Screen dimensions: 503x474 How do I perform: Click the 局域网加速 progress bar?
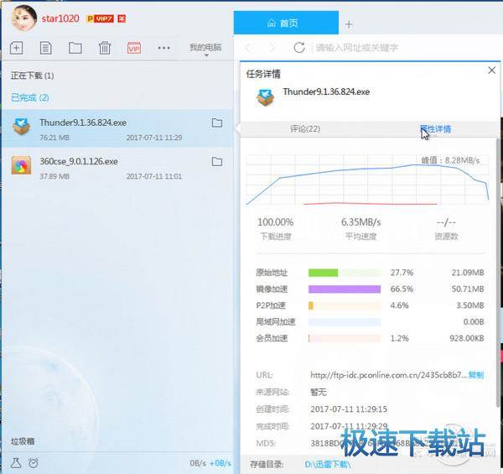coord(345,322)
